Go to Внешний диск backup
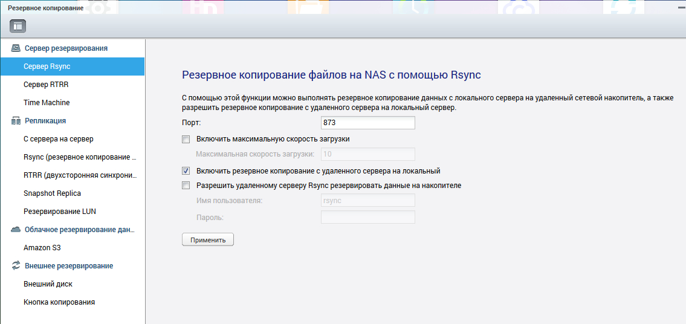Viewport: 686px width, 324px height. [x=48, y=284]
